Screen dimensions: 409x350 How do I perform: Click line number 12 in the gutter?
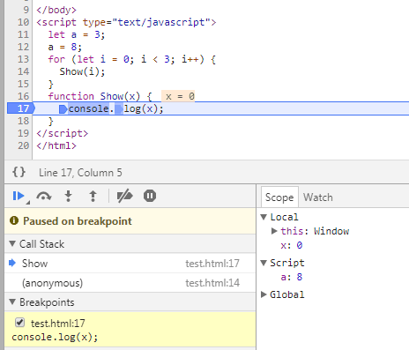(x=23, y=47)
